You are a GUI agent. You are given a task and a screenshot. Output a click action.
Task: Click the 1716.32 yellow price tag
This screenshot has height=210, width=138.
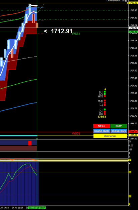[x=133, y=3]
